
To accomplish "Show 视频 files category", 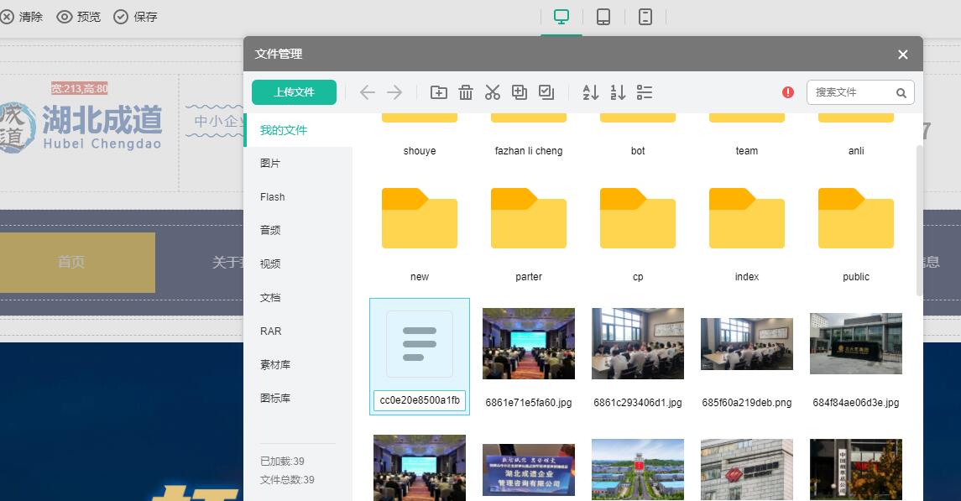I will click(299, 264).
